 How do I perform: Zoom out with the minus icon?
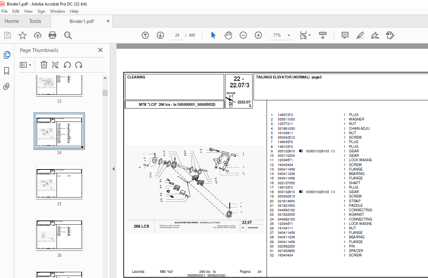click(243, 35)
